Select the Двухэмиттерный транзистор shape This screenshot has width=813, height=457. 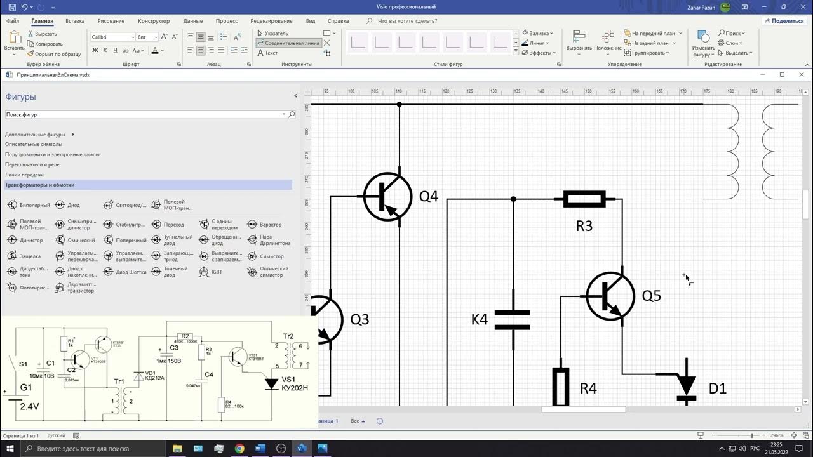pos(75,288)
